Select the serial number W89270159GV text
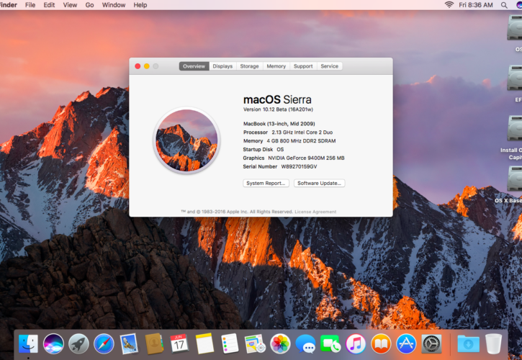522x360 pixels. pos(300,166)
